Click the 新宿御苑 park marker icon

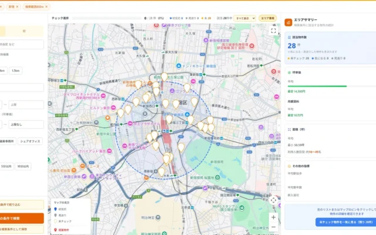[x=217, y=177]
